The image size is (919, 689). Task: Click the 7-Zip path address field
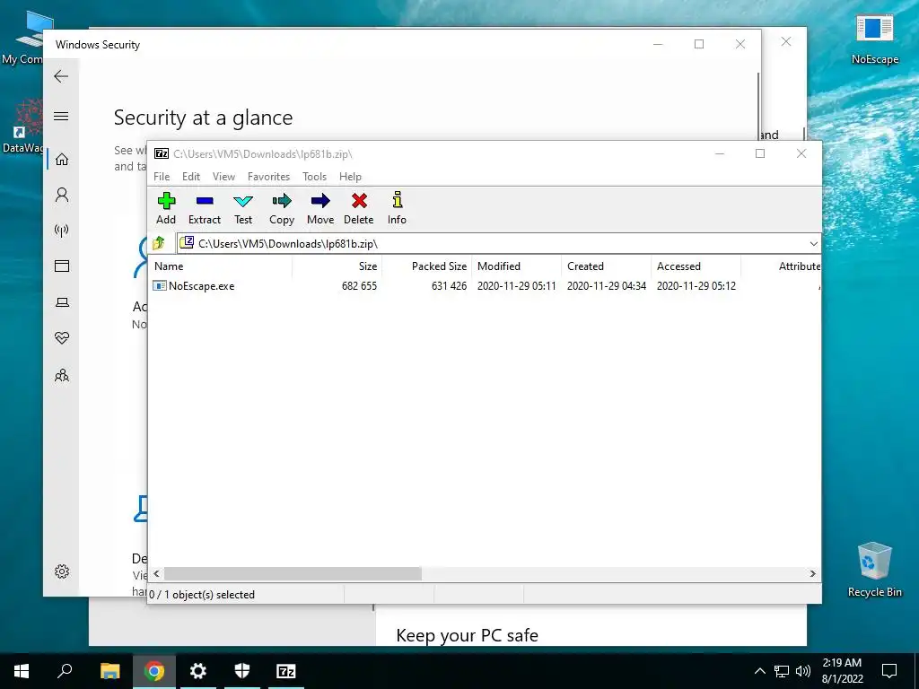coord(491,244)
